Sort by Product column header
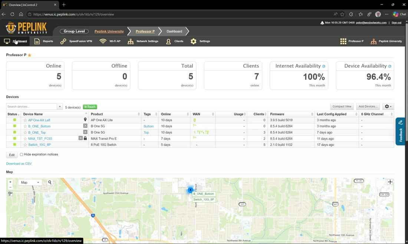 pyautogui.click(x=115, y=114)
